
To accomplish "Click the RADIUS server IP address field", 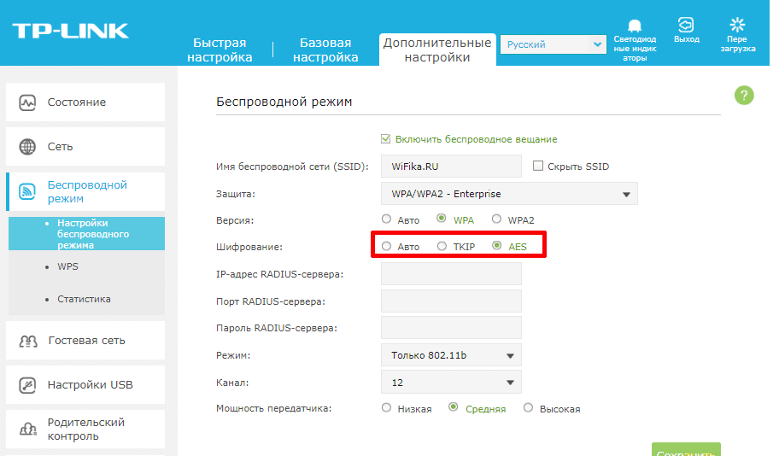I will pos(450,274).
